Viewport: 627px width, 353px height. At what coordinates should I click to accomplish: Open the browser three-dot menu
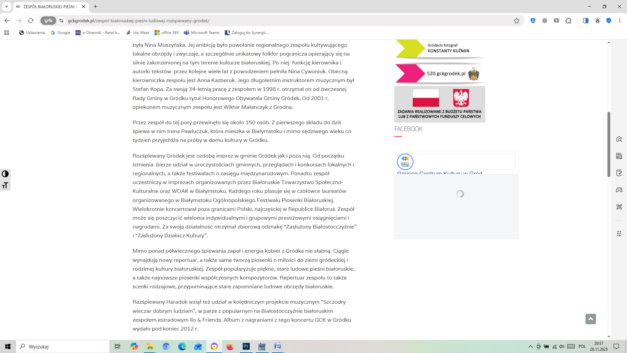[x=620, y=21]
